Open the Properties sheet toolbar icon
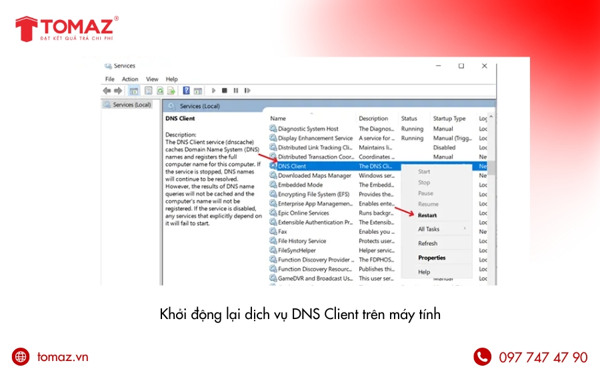Screen dimensions: 600x375 point(149,91)
